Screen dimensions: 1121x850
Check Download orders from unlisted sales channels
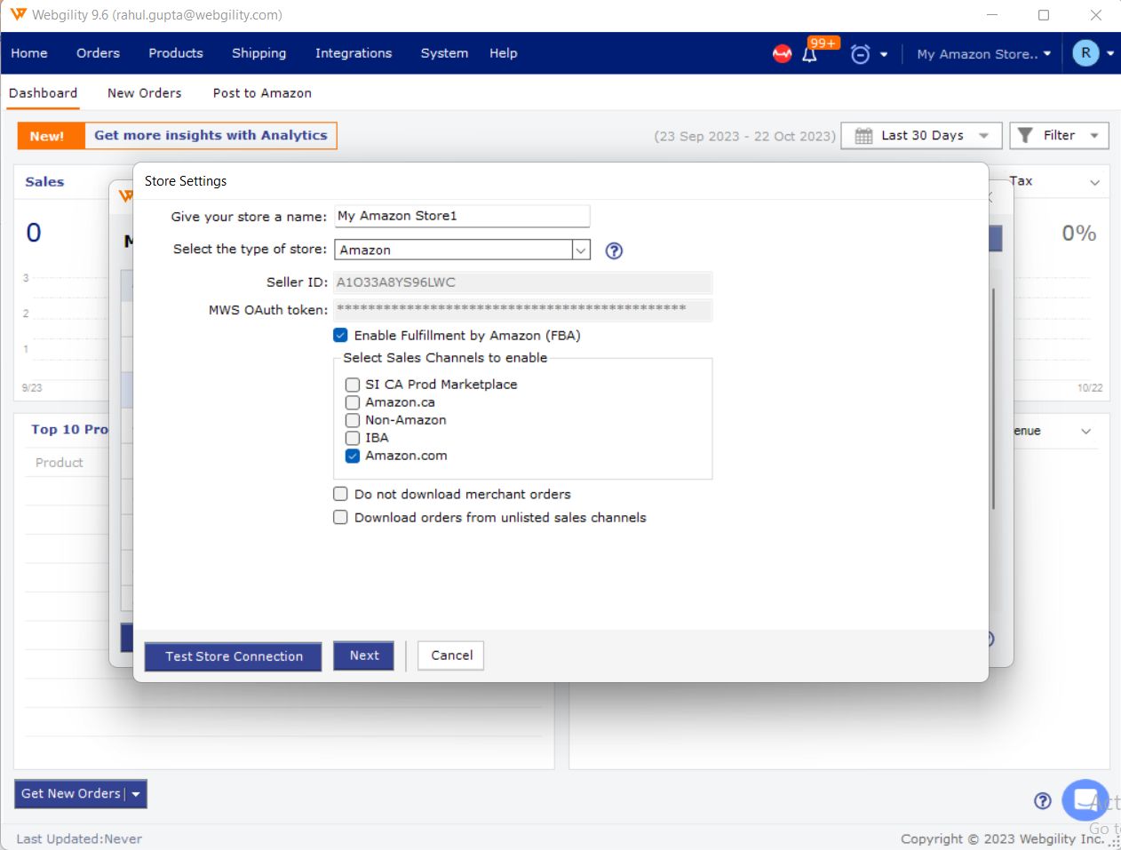click(340, 517)
